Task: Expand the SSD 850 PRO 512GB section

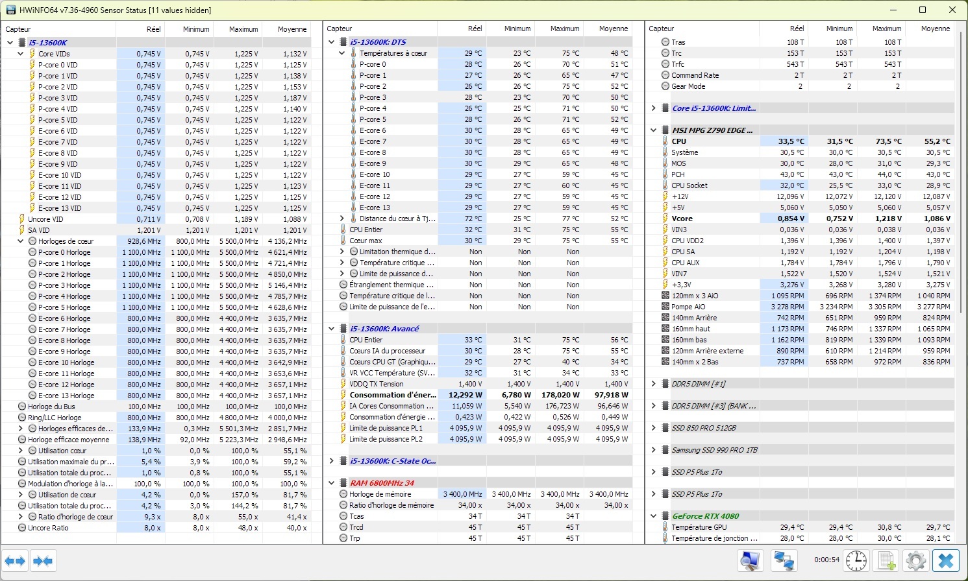Action: pos(653,428)
